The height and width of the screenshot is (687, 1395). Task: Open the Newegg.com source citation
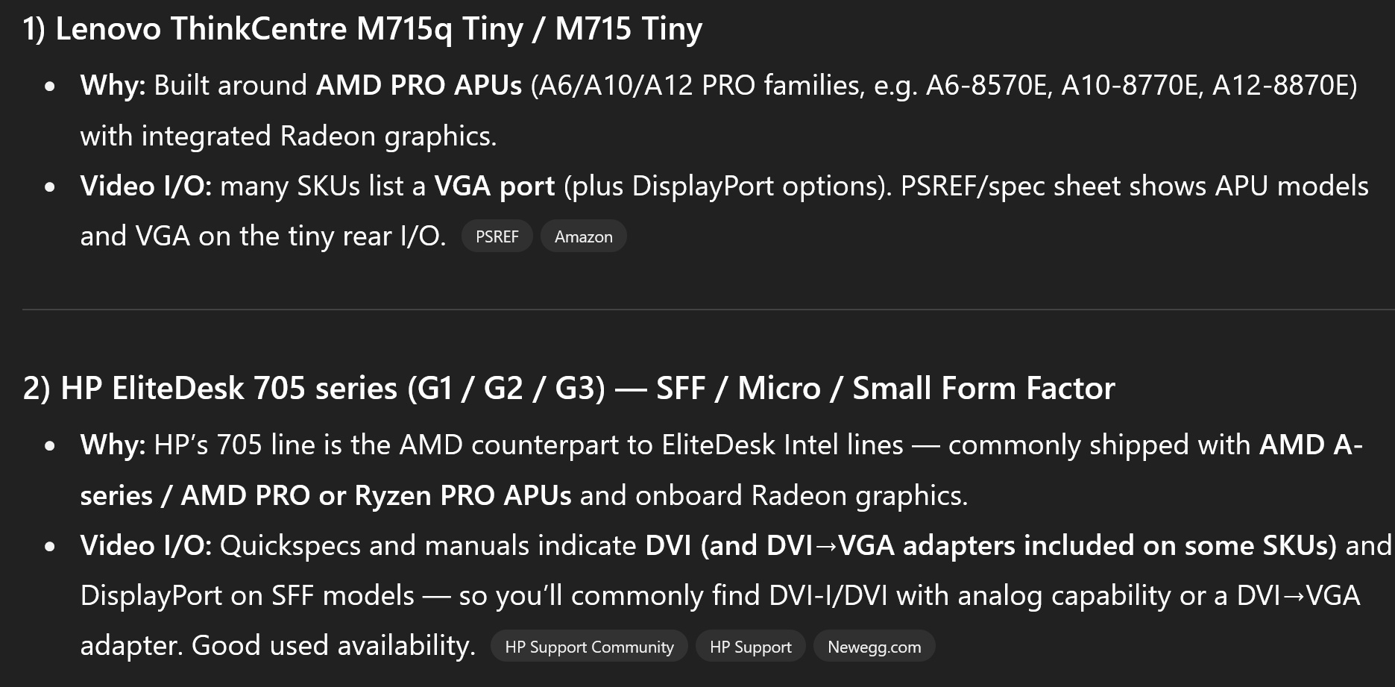pyautogui.click(x=874, y=647)
